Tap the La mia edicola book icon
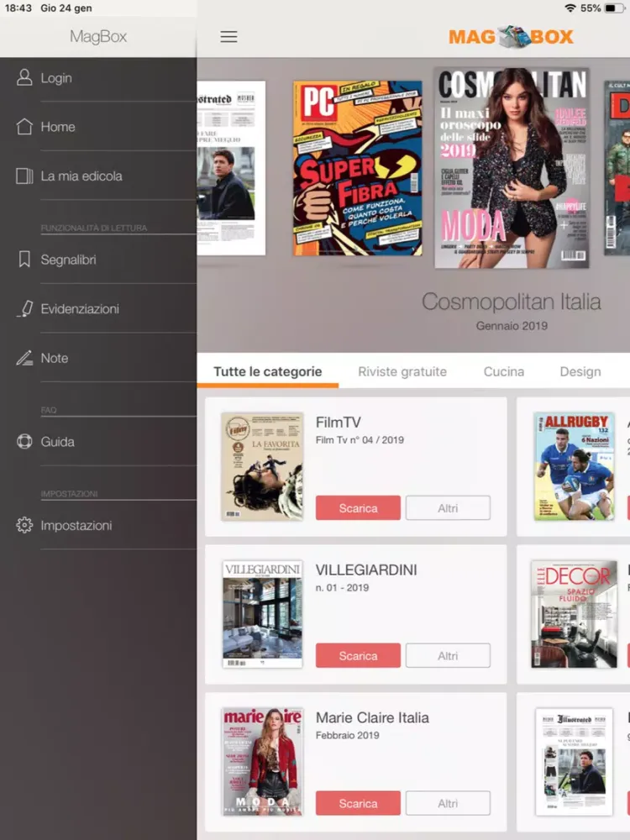Image resolution: width=630 pixels, height=840 pixels. point(24,176)
